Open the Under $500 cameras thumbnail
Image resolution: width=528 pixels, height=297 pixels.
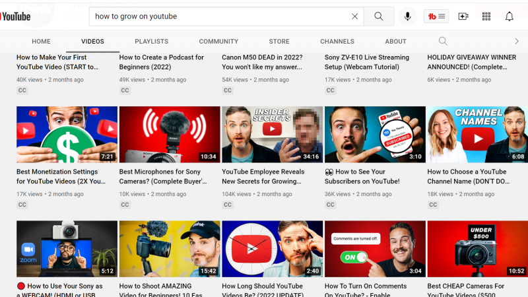[477, 249]
